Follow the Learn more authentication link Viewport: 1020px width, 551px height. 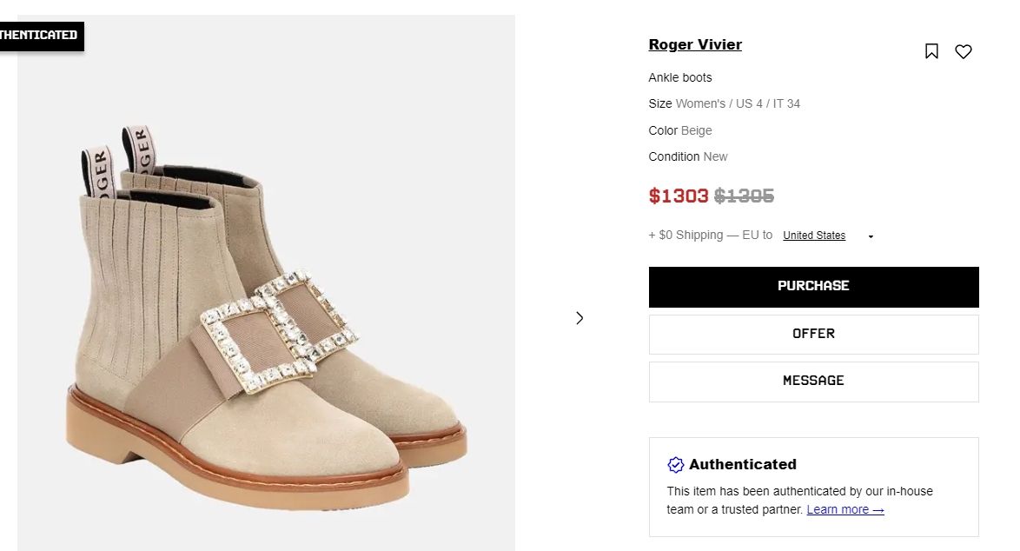point(844,510)
